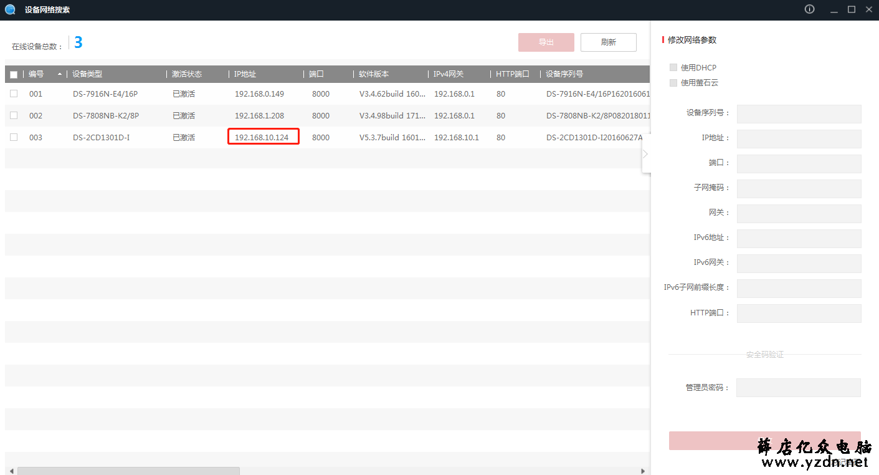Click software version V3.4.98build cell
The height and width of the screenshot is (475, 879).
click(x=392, y=115)
